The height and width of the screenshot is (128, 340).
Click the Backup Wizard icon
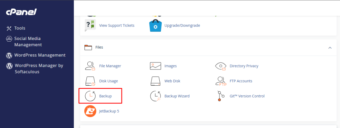click(155, 96)
